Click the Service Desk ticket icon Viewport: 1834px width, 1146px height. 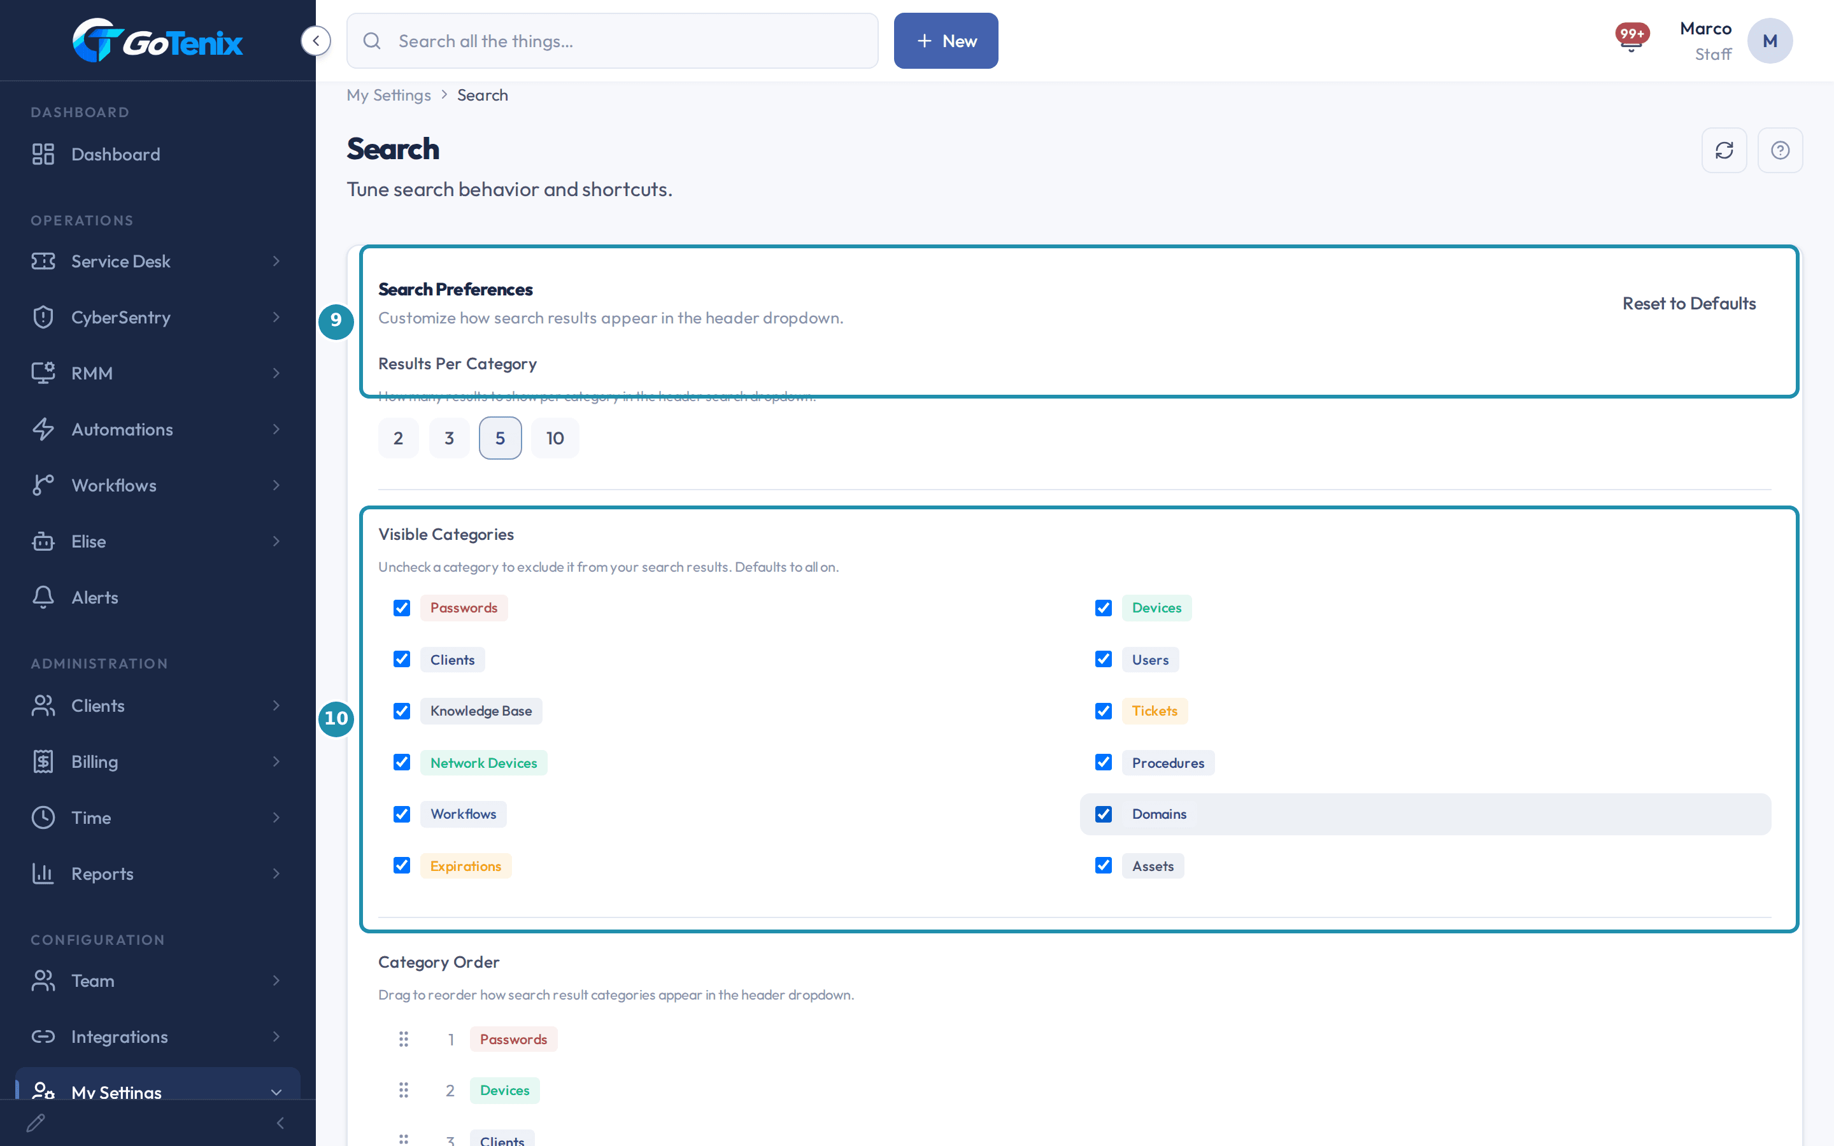[x=43, y=261]
